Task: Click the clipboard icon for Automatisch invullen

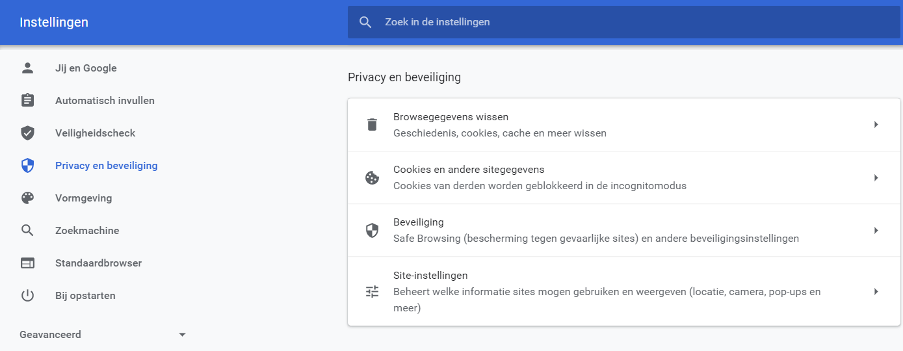Action: (x=27, y=100)
